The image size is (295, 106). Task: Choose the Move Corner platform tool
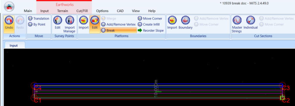tap(150, 19)
